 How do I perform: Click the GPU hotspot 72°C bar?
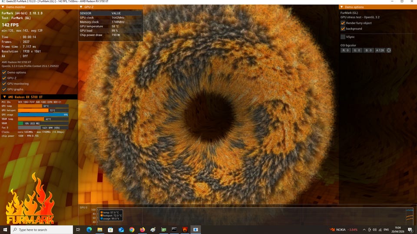pyautogui.click(x=43, y=110)
